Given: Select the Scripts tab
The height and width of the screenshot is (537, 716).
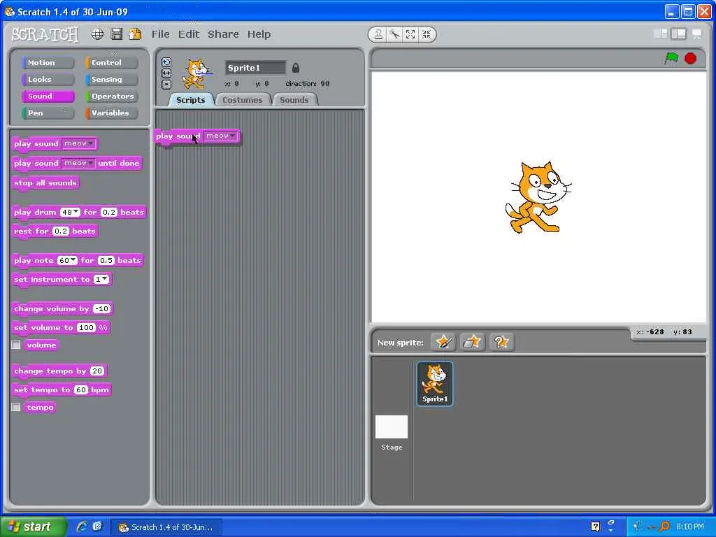Looking at the screenshot, I should click(x=191, y=100).
